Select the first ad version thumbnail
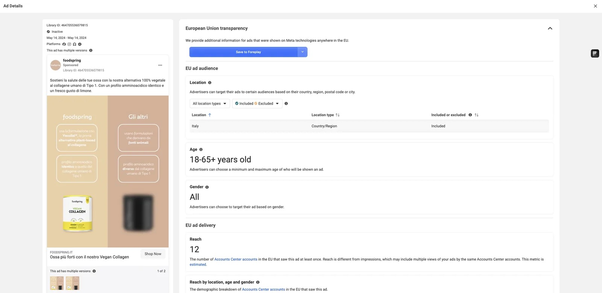The height and width of the screenshot is (293, 602). (57, 283)
